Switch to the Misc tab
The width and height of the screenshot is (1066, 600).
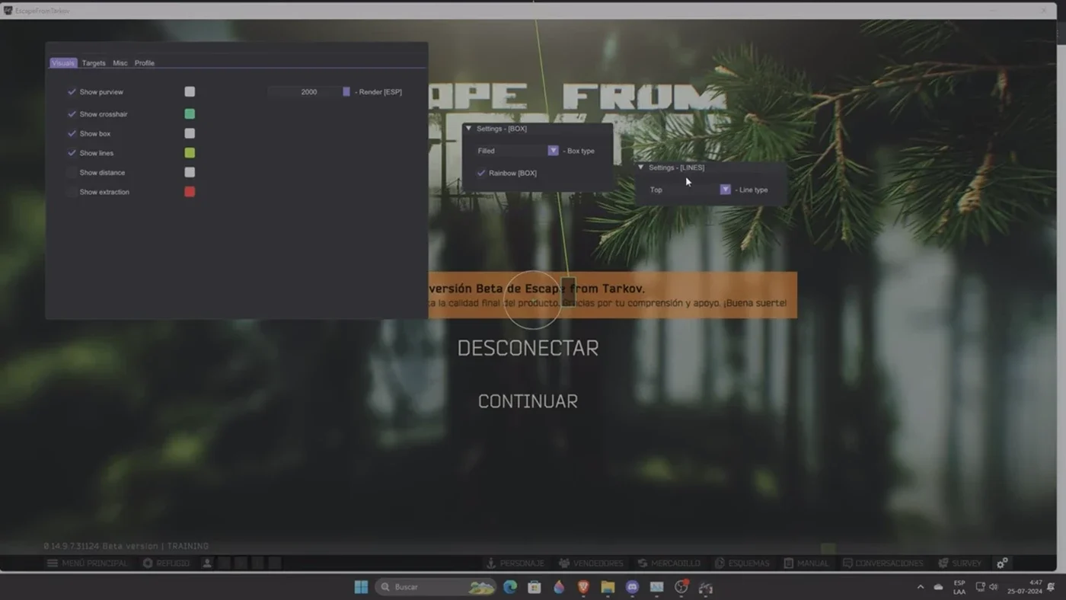point(120,63)
